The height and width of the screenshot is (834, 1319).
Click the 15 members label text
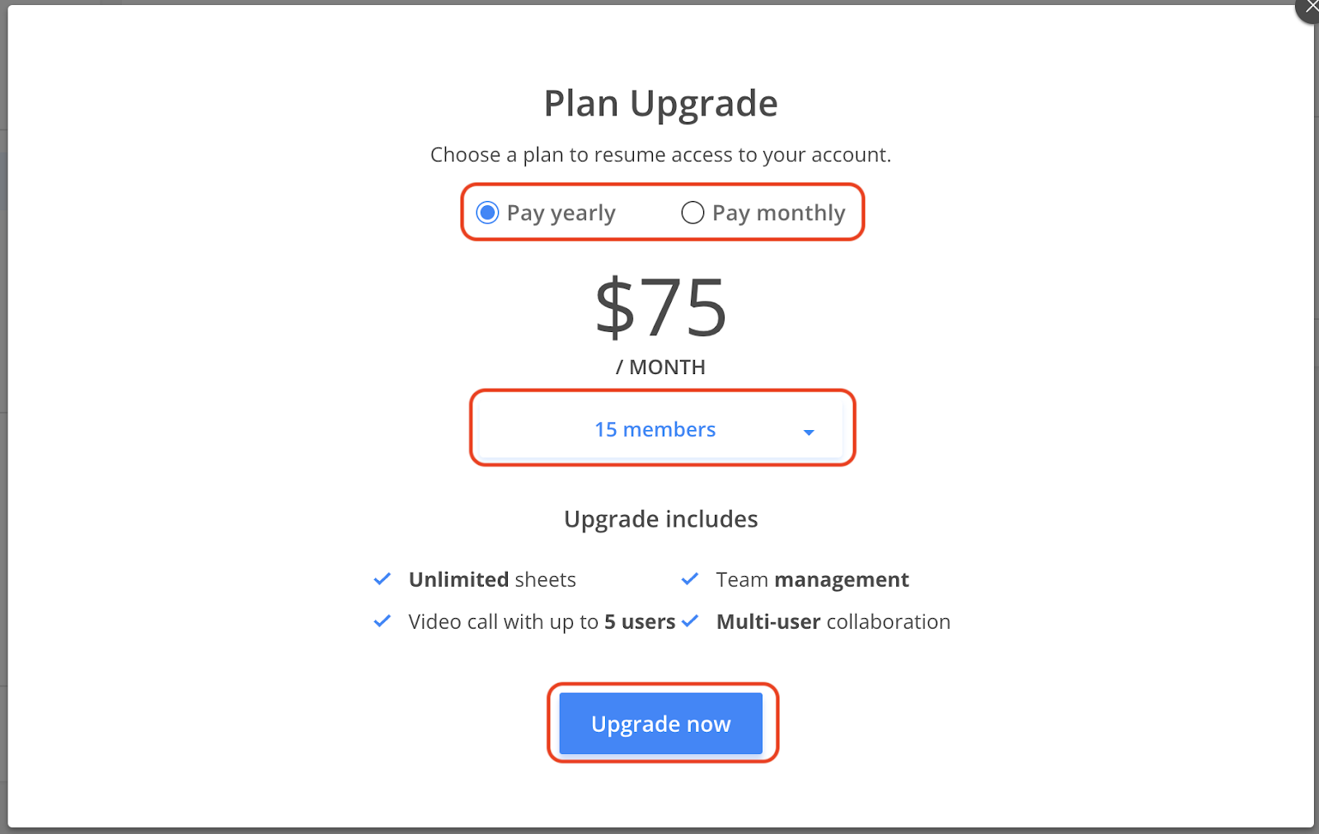(x=655, y=429)
